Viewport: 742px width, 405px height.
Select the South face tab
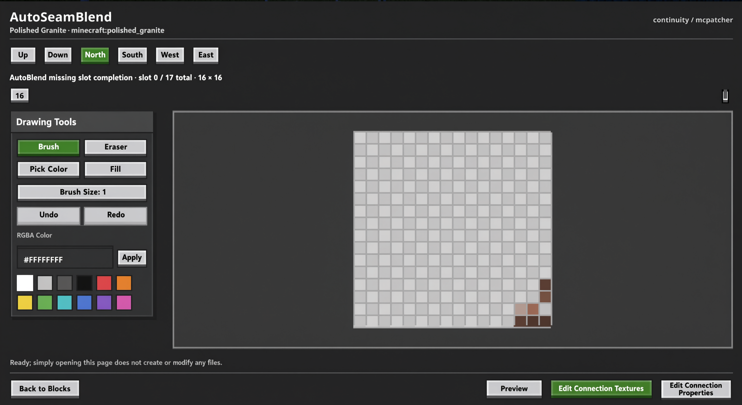(132, 55)
